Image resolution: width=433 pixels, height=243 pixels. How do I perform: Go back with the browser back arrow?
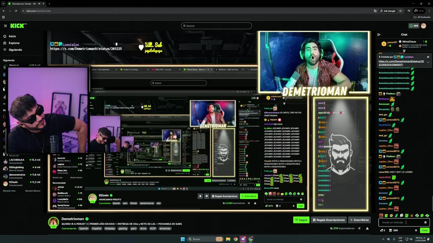pyautogui.click(x=4, y=11)
